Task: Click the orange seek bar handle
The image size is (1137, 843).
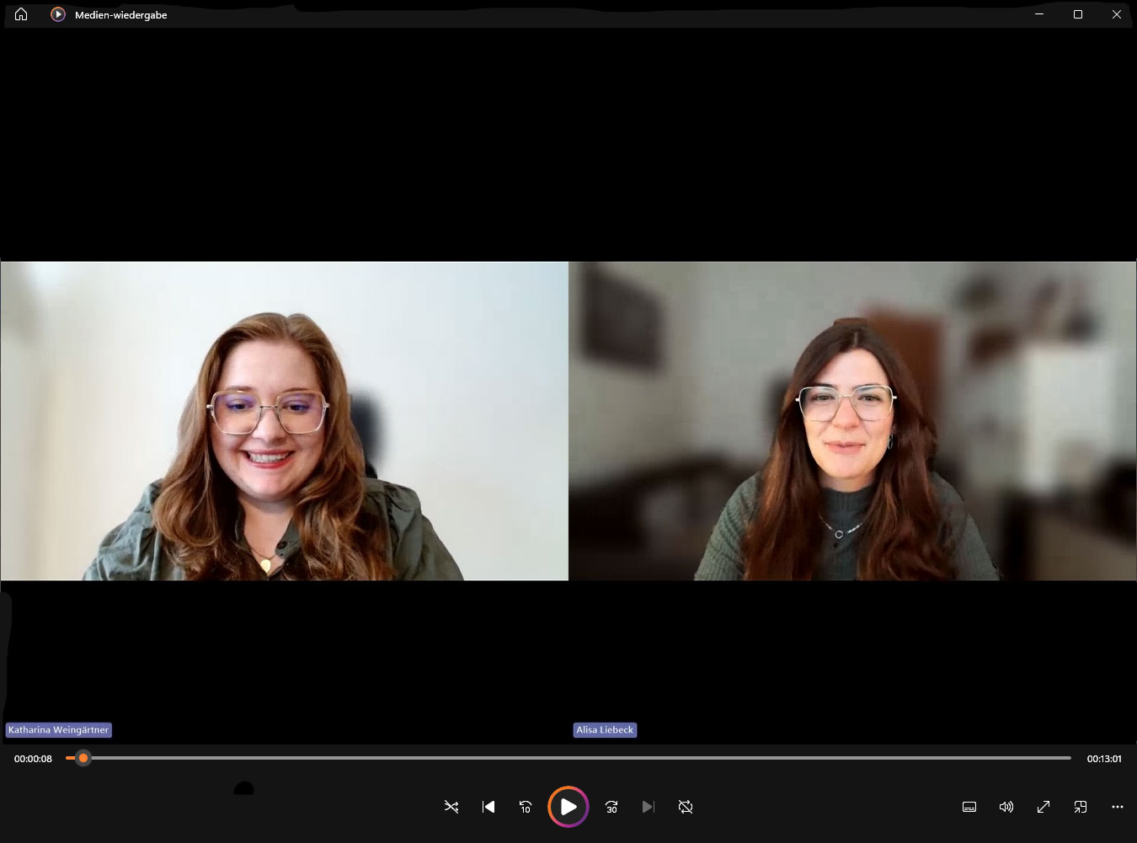Action: click(83, 758)
